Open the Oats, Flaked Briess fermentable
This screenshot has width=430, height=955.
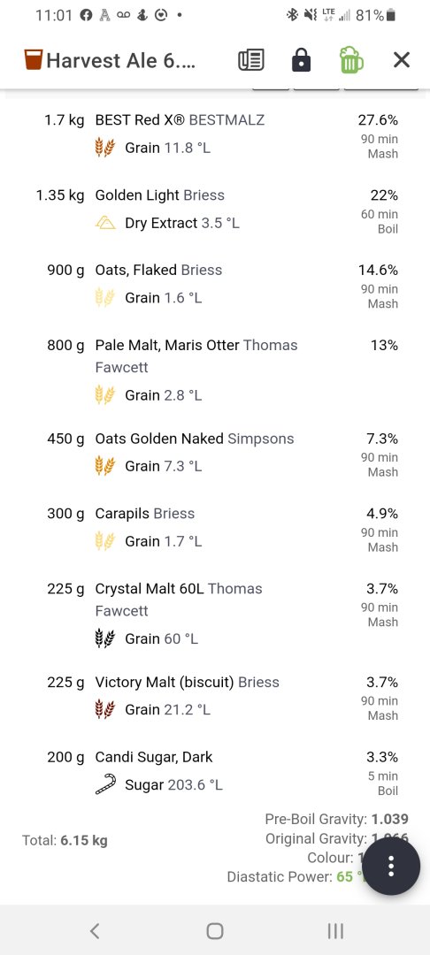point(215,284)
